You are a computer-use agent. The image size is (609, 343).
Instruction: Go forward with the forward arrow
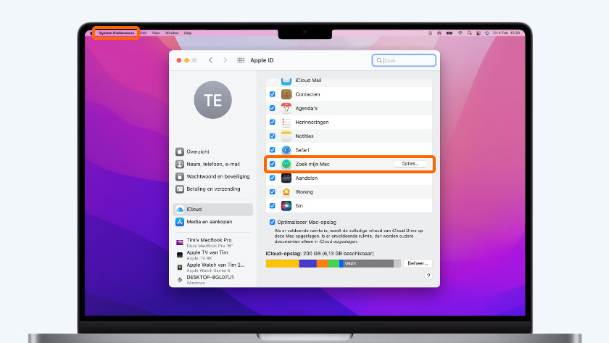pos(225,60)
